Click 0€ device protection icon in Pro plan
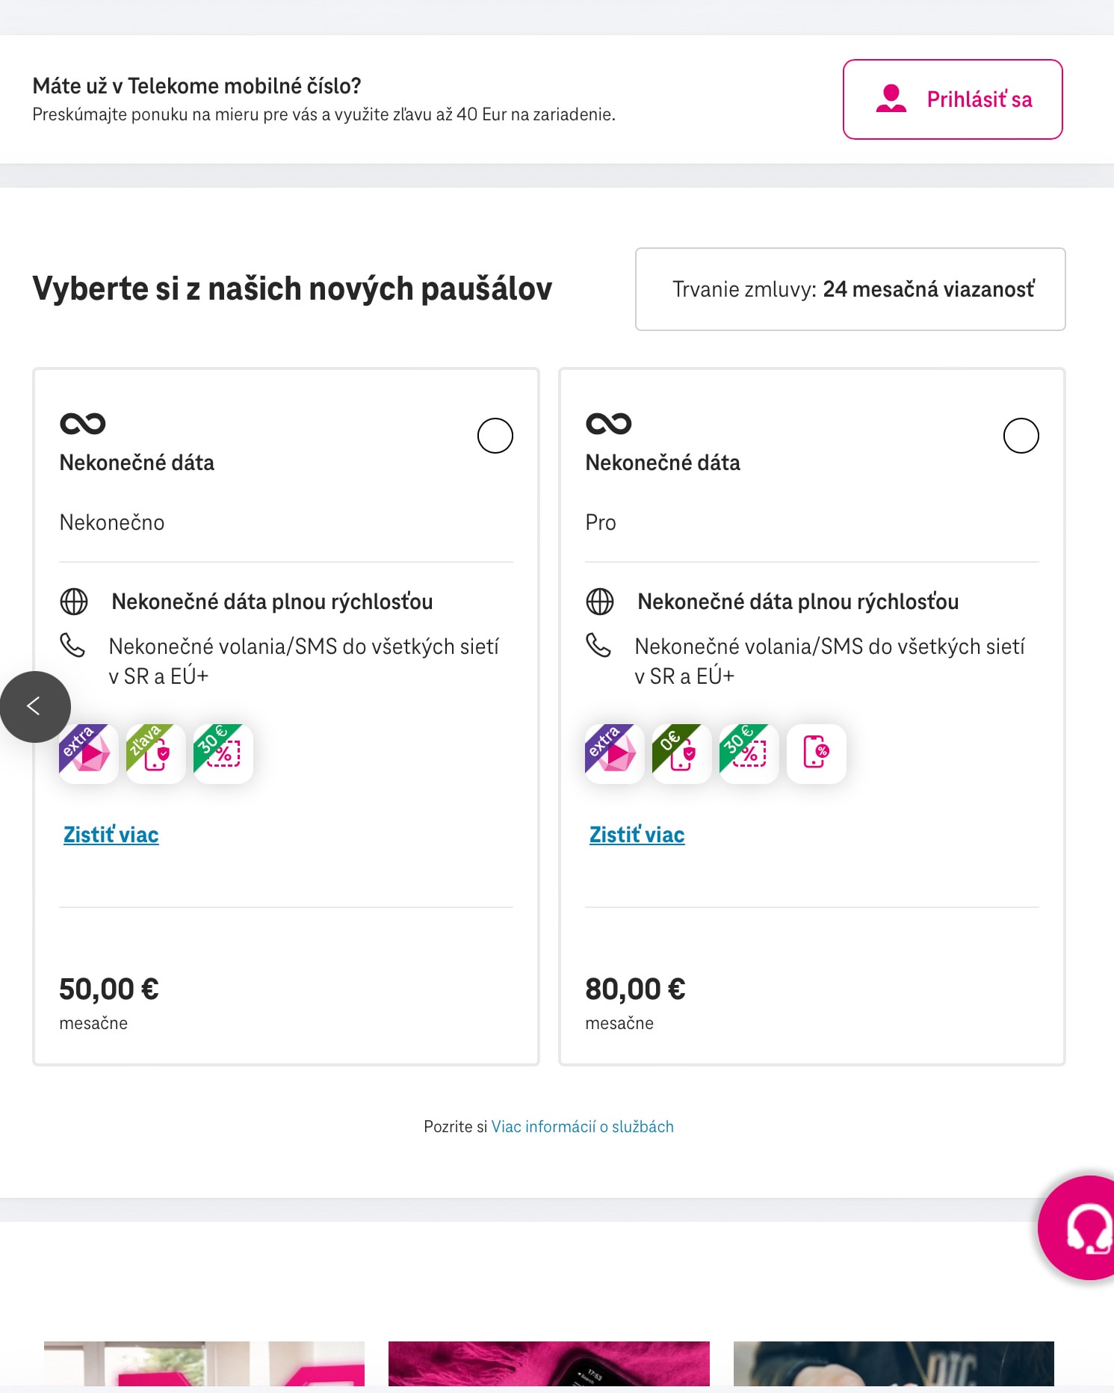Image resolution: width=1114 pixels, height=1393 pixels. [682, 753]
